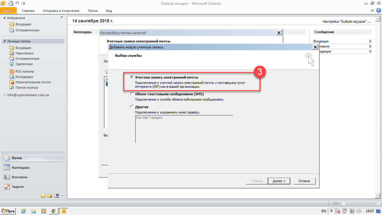Show hidden tray icons arrow

click(332, 211)
